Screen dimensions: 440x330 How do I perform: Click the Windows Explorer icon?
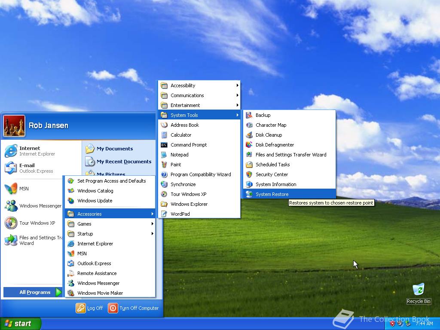[x=164, y=204]
